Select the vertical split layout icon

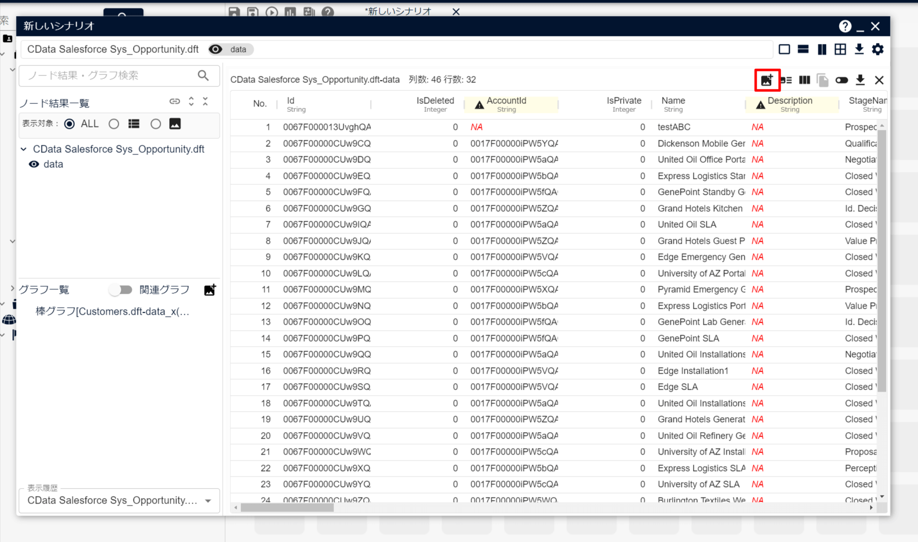(x=822, y=49)
